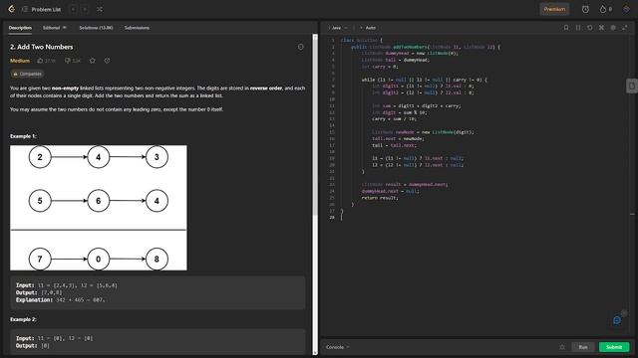
Task: Switch to the Editorial tab
Action: pyautogui.click(x=54, y=28)
